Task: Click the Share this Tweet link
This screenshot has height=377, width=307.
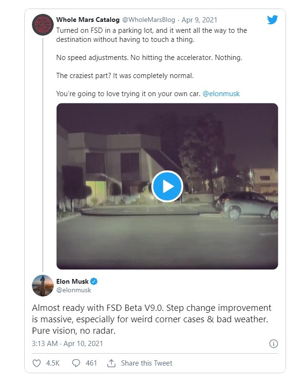Action: 147,363
